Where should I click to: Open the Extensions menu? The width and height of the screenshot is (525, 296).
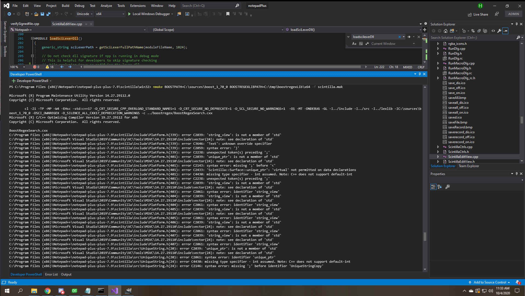pyautogui.click(x=138, y=5)
